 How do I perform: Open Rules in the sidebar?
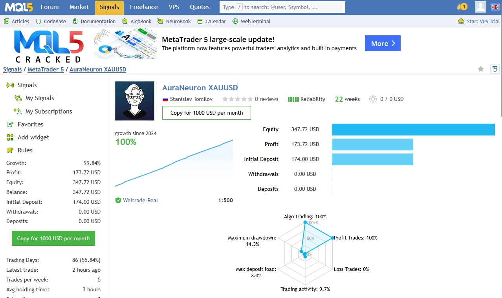25,150
